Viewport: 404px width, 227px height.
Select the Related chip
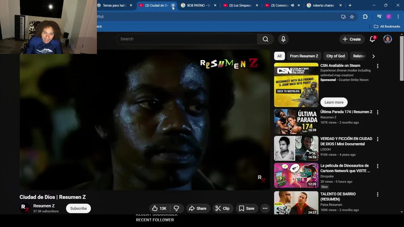coord(359,56)
